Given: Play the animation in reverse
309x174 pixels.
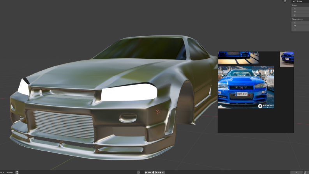Looking at the screenshot, I should point(153,172).
